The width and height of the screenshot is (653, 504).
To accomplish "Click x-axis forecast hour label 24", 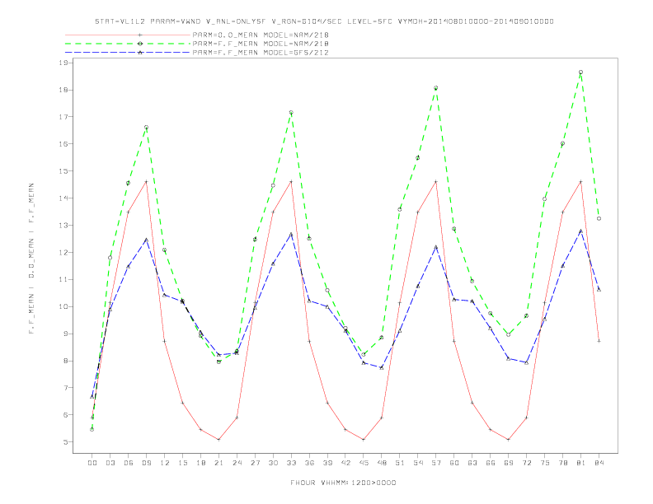I will 237,463.
